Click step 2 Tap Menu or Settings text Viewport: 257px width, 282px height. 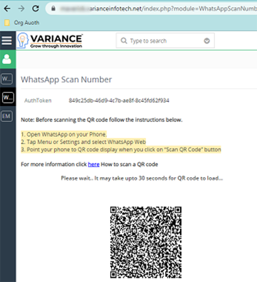pos(83,142)
